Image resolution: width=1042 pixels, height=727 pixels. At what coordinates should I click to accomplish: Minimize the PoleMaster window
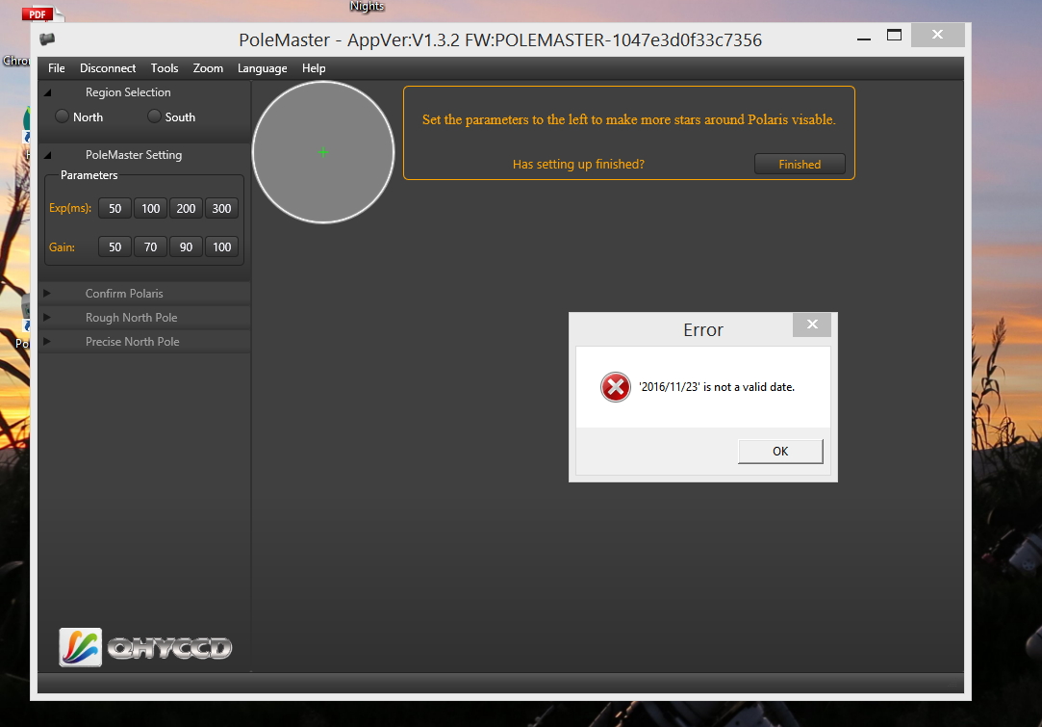[x=864, y=39]
